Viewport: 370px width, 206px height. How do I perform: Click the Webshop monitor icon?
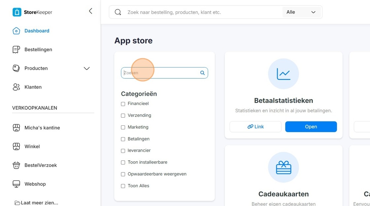click(16, 184)
